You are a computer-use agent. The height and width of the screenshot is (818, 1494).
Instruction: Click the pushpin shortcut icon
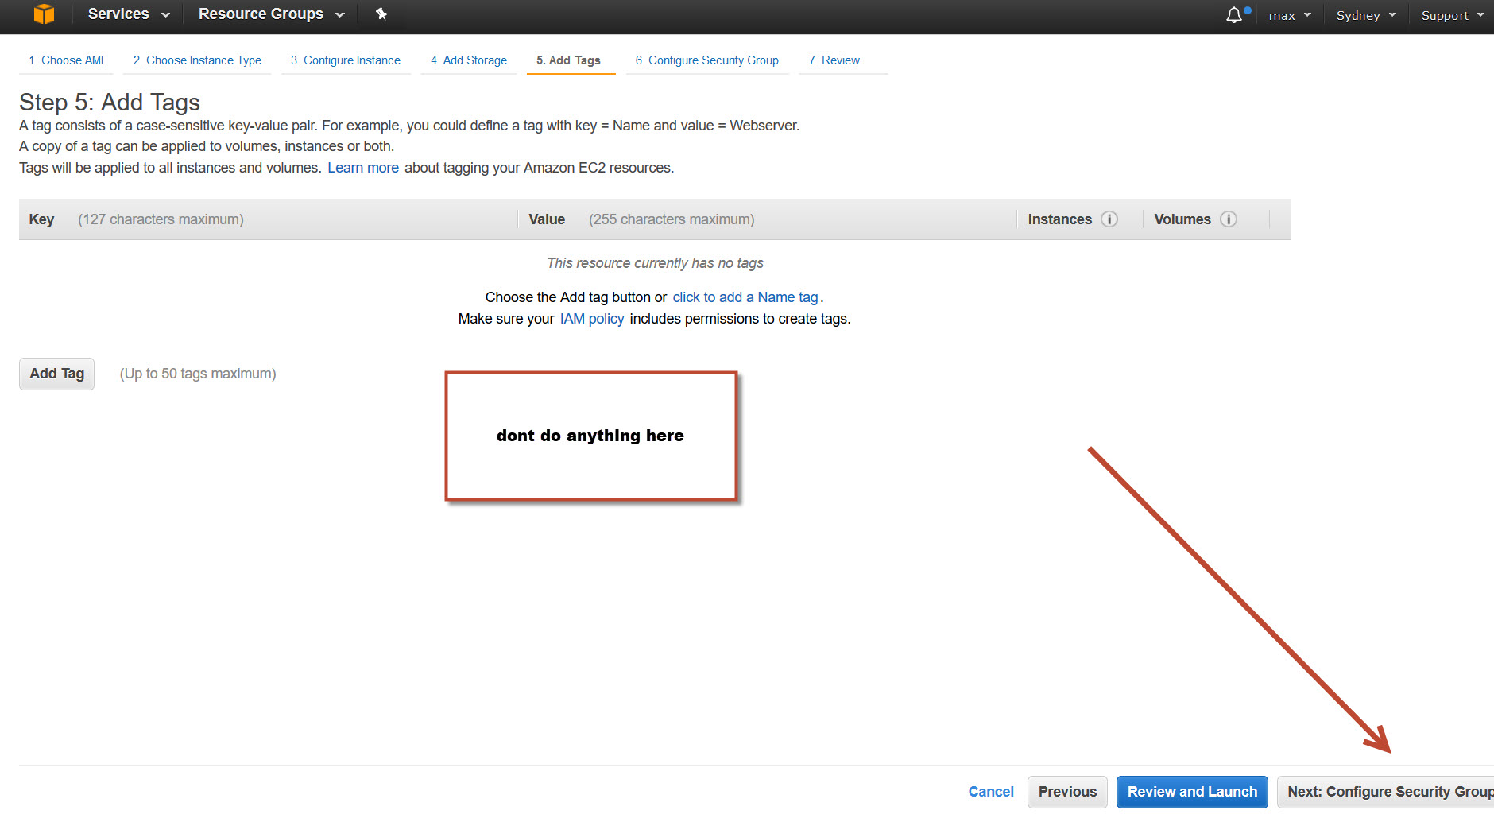pos(381,14)
